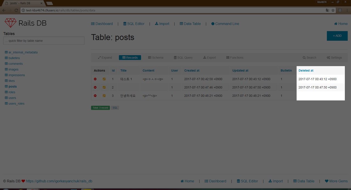Delete record with id 1
Viewport: 351px width, 190px height.
click(95, 79)
